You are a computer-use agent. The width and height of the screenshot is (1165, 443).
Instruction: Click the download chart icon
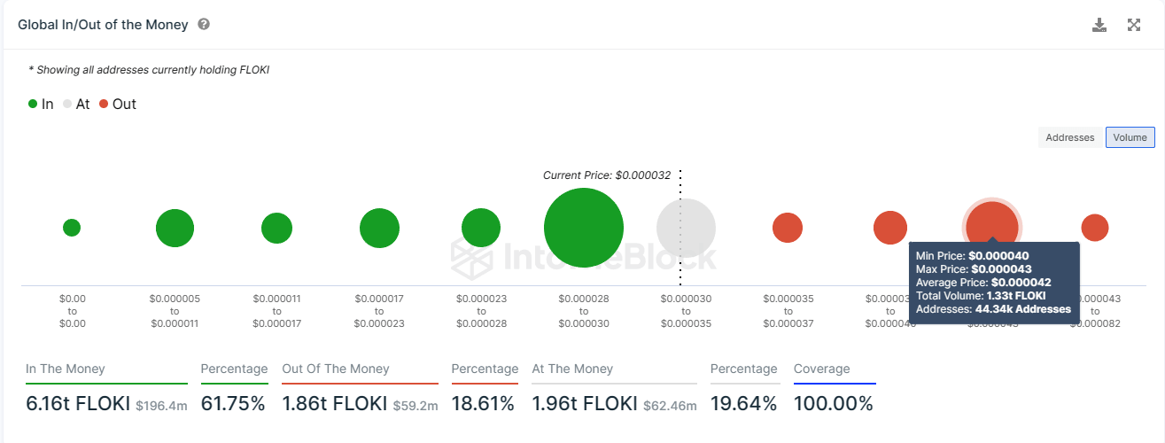pyautogui.click(x=1099, y=25)
